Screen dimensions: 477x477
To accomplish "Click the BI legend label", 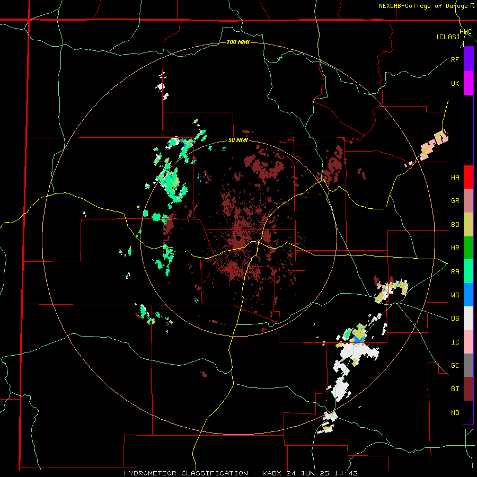I will (455, 389).
